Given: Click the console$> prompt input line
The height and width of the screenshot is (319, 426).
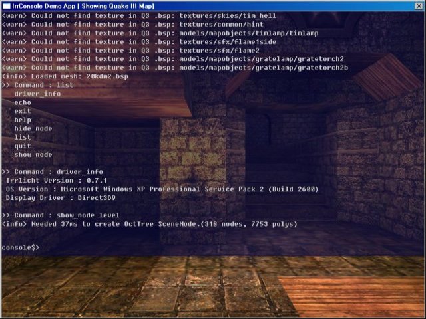Looking at the screenshot, I should 21,247.
